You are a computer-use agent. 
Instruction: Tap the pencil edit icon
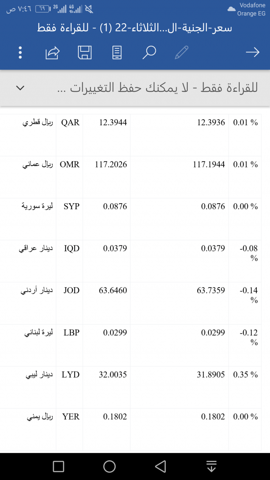[x=181, y=53]
